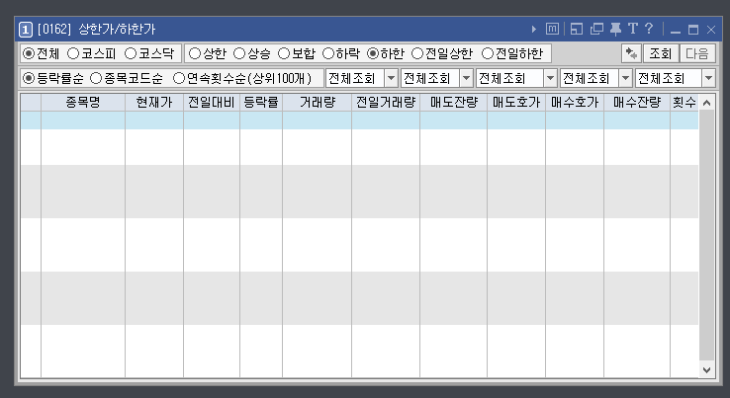Click the 종목명 column header
Viewport: 730px width, 398px height.
coord(83,103)
